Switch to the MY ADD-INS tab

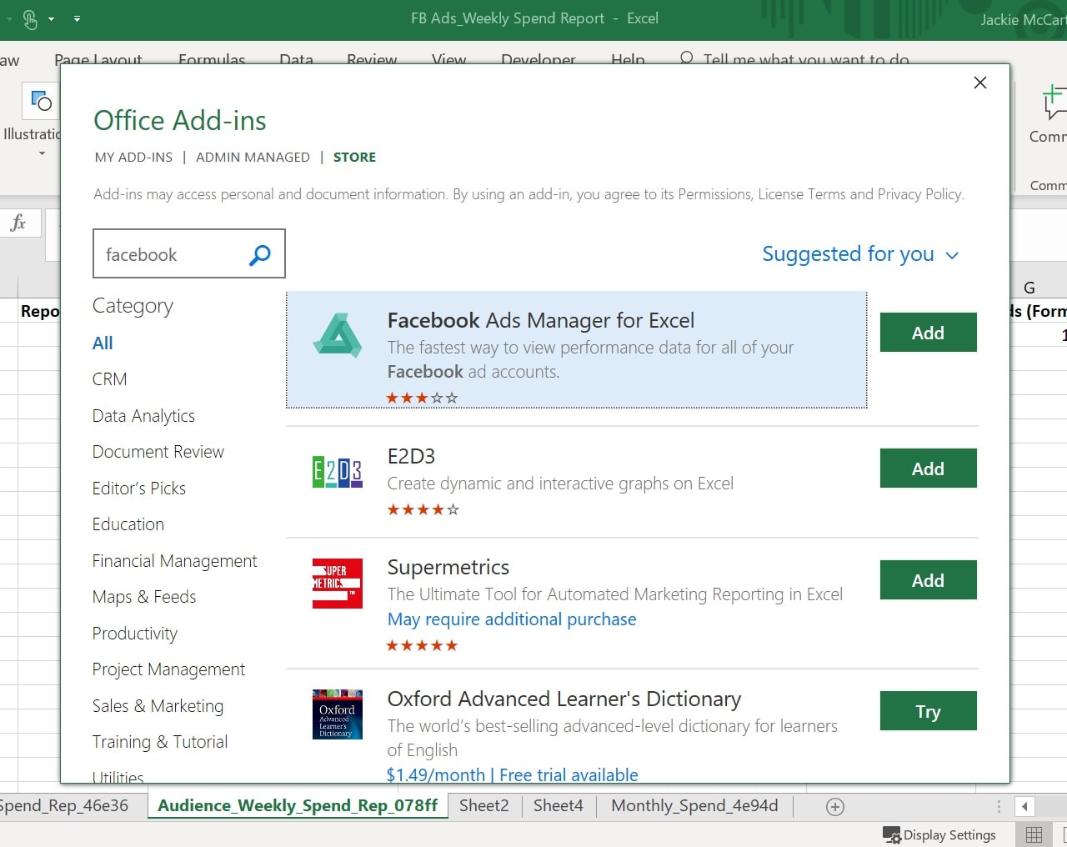[133, 157]
